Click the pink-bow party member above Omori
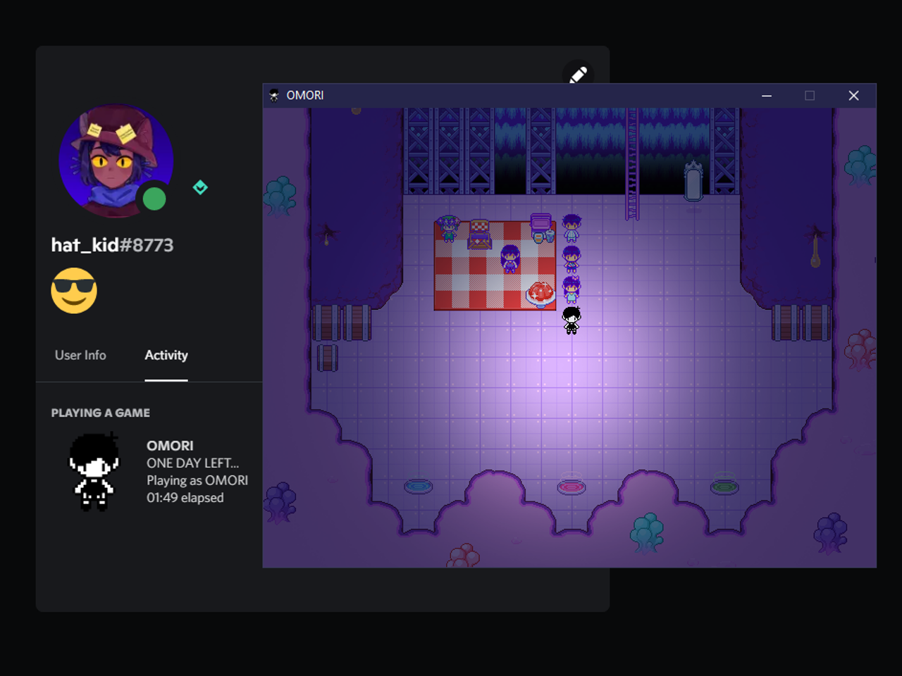 point(572,289)
